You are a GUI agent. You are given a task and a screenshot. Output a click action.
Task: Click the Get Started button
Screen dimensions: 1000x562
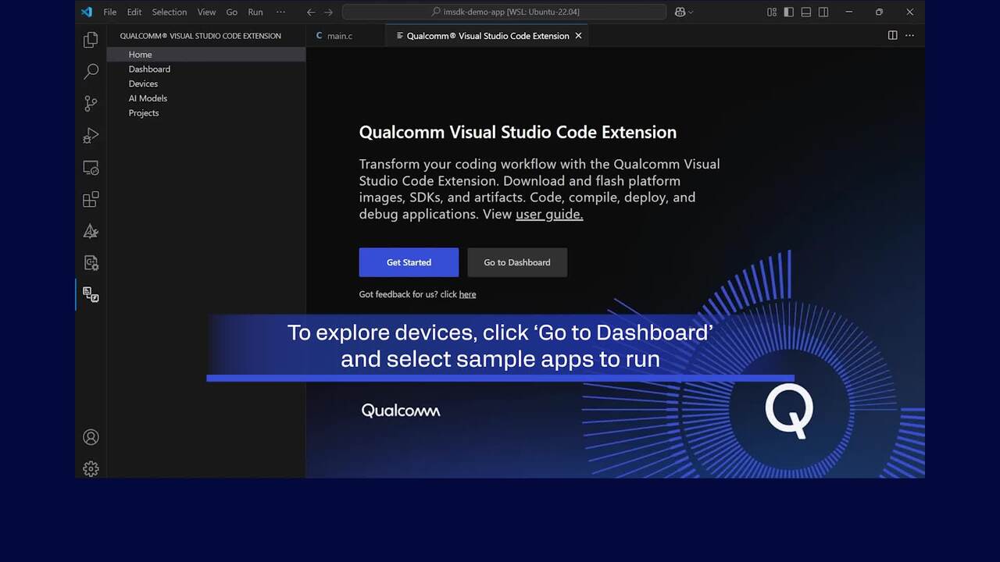[409, 262]
